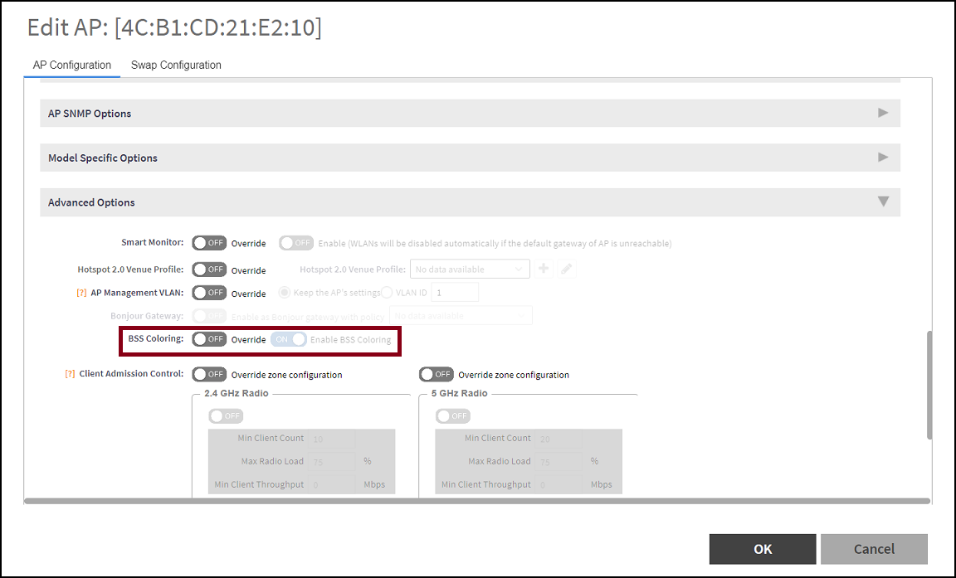
Task: Toggle the AP Management VLAN Override switch
Action: point(209,293)
